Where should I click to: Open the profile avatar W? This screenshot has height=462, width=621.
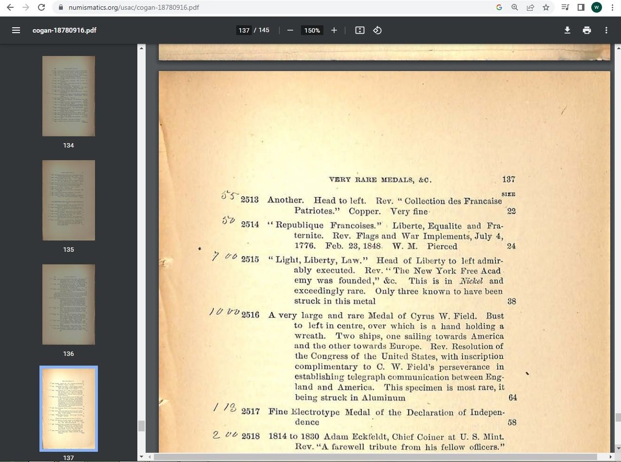[x=596, y=7]
